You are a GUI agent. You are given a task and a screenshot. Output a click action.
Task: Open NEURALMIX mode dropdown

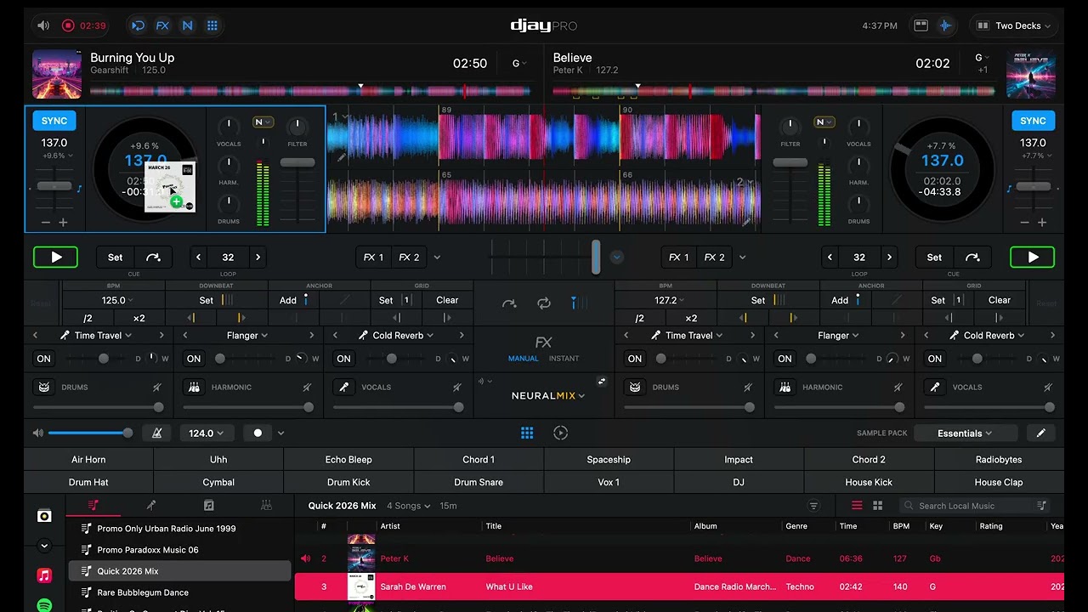click(x=548, y=395)
